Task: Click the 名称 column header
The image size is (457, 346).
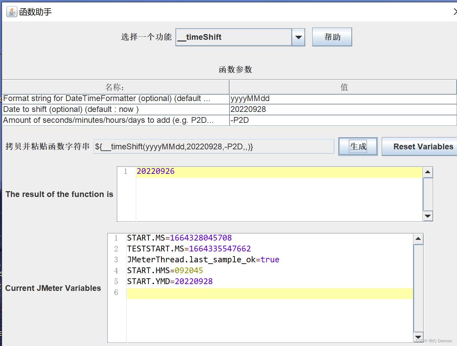Action: (115, 87)
